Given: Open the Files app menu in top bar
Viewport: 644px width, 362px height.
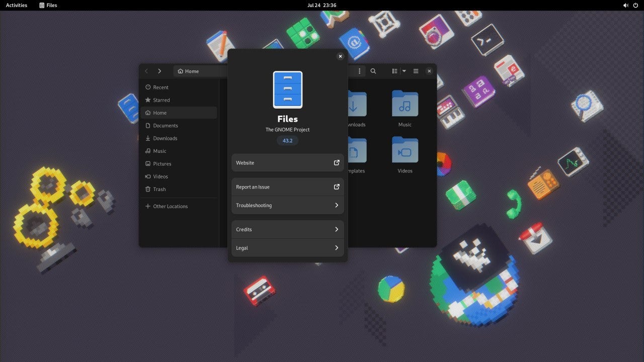Looking at the screenshot, I should coord(48,5).
